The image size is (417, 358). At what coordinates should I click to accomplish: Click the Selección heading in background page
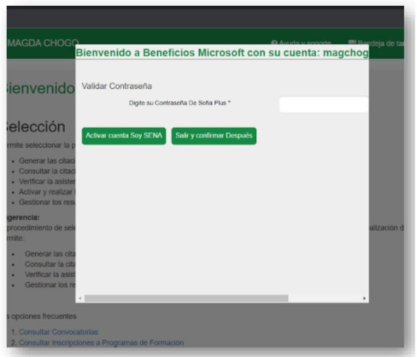[x=35, y=127]
